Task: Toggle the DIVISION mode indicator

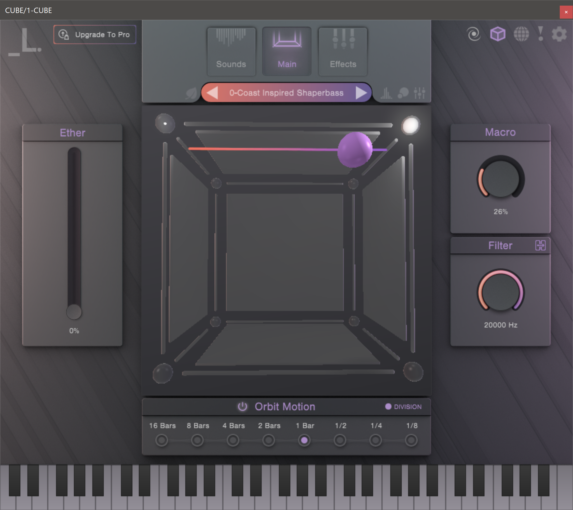Action: (x=403, y=407)
